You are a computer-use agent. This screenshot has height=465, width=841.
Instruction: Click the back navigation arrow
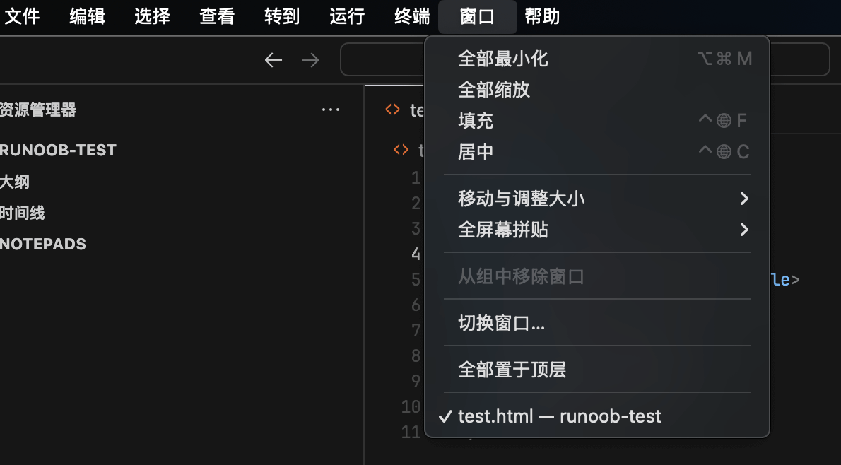[x=274, y=60]
